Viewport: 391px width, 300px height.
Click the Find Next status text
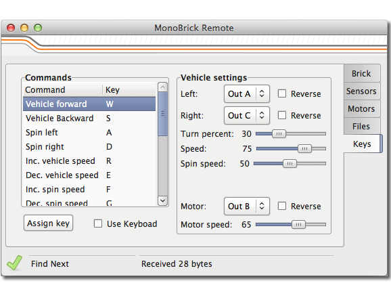pos(50,264)
